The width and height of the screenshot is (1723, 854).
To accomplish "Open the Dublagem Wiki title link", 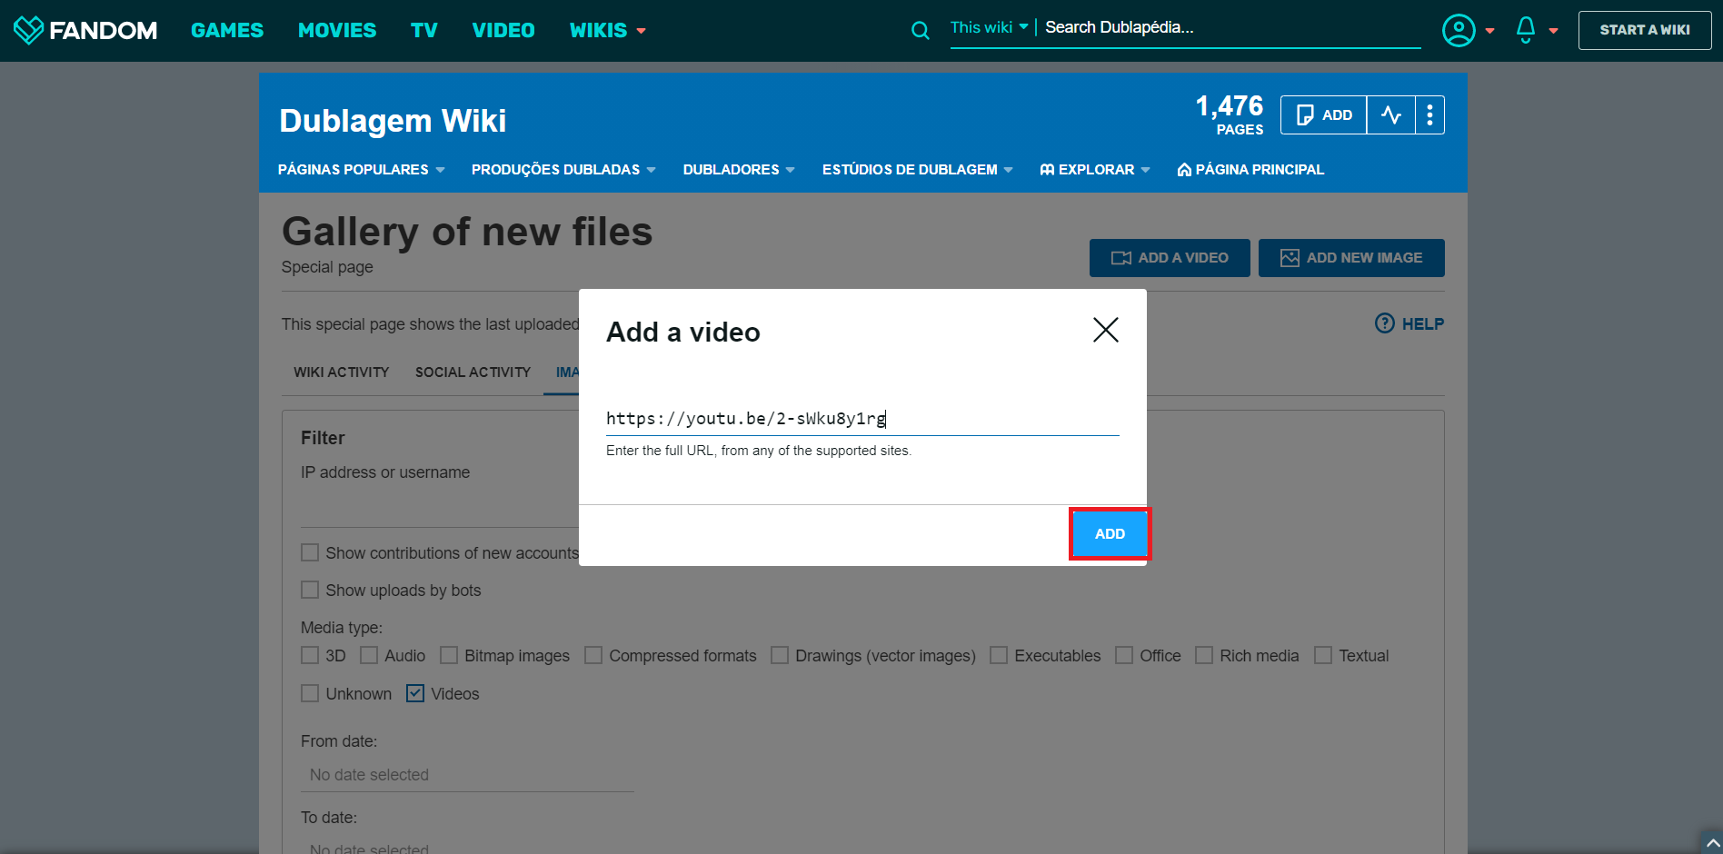I will click(393, 121).
